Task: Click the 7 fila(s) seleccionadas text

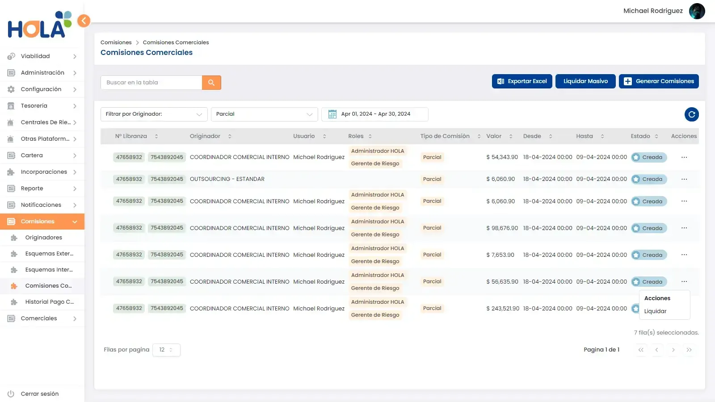Action: [x=666, y=333]
